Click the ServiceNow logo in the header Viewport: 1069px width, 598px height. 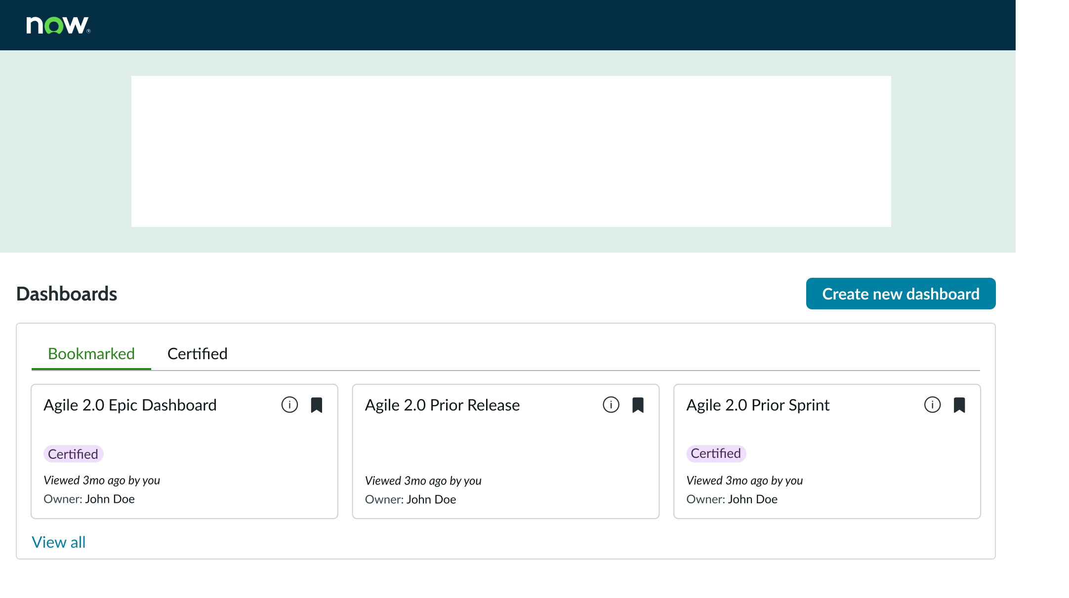(x=57, y=25)
